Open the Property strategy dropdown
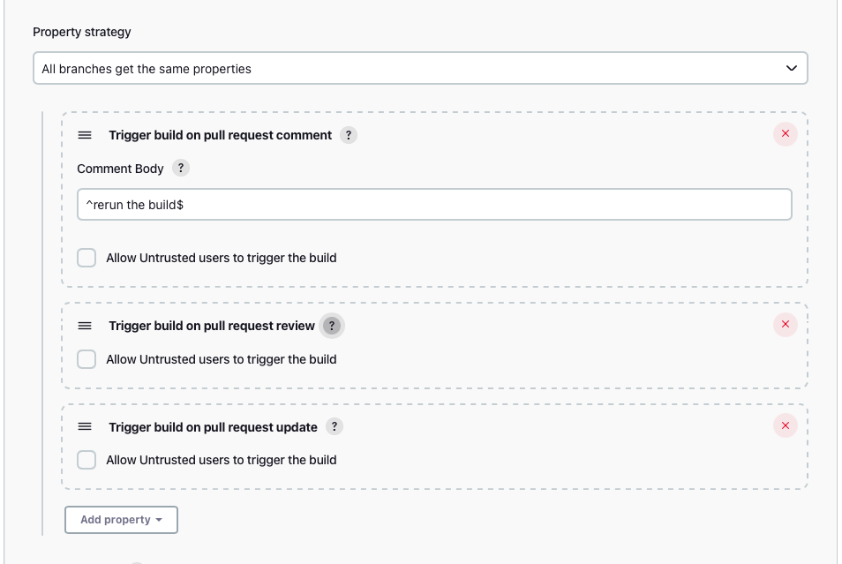This screenshot has height=564, width=842. (420, 68)
